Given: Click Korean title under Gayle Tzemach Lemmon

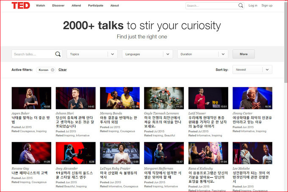Looking at the screenshot, I should 163,122.
